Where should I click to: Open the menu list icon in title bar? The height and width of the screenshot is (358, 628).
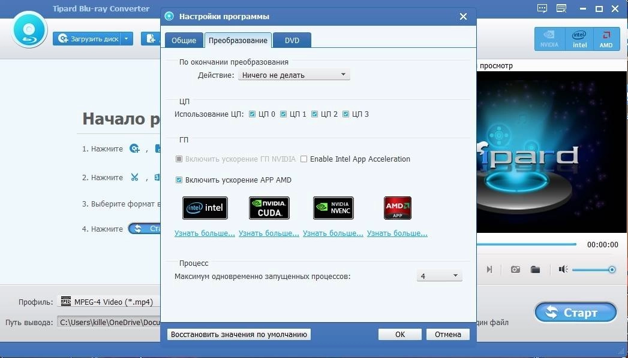[561, 8]
